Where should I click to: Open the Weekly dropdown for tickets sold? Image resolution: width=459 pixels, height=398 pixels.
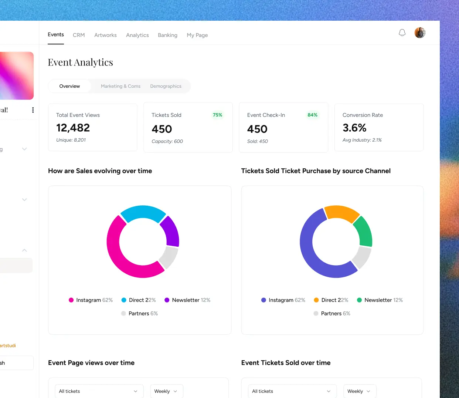point(359,391)
